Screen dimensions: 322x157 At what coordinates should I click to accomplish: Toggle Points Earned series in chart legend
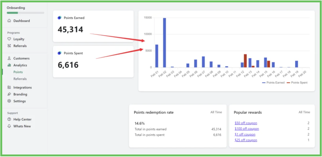click(273, 83)
